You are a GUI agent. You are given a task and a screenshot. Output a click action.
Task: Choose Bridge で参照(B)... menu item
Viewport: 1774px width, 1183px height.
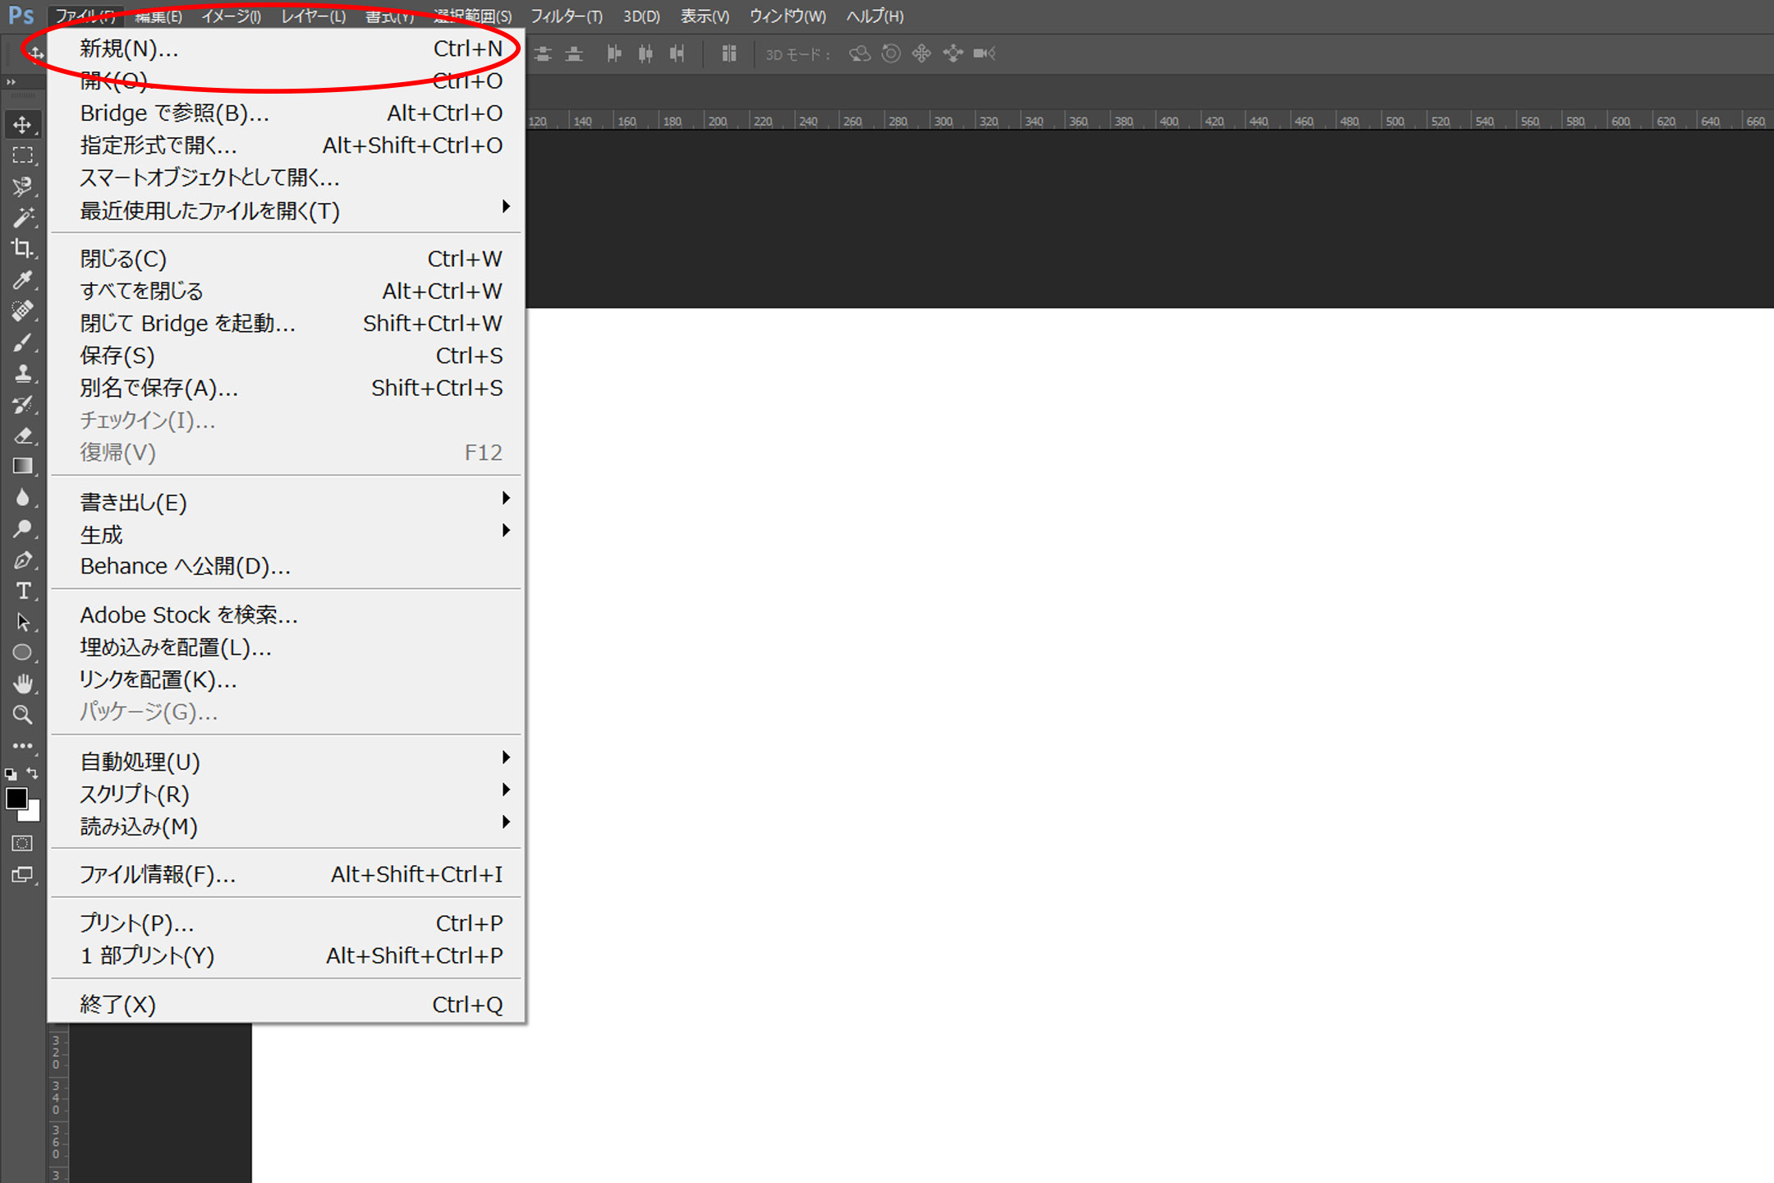(287, 113)
